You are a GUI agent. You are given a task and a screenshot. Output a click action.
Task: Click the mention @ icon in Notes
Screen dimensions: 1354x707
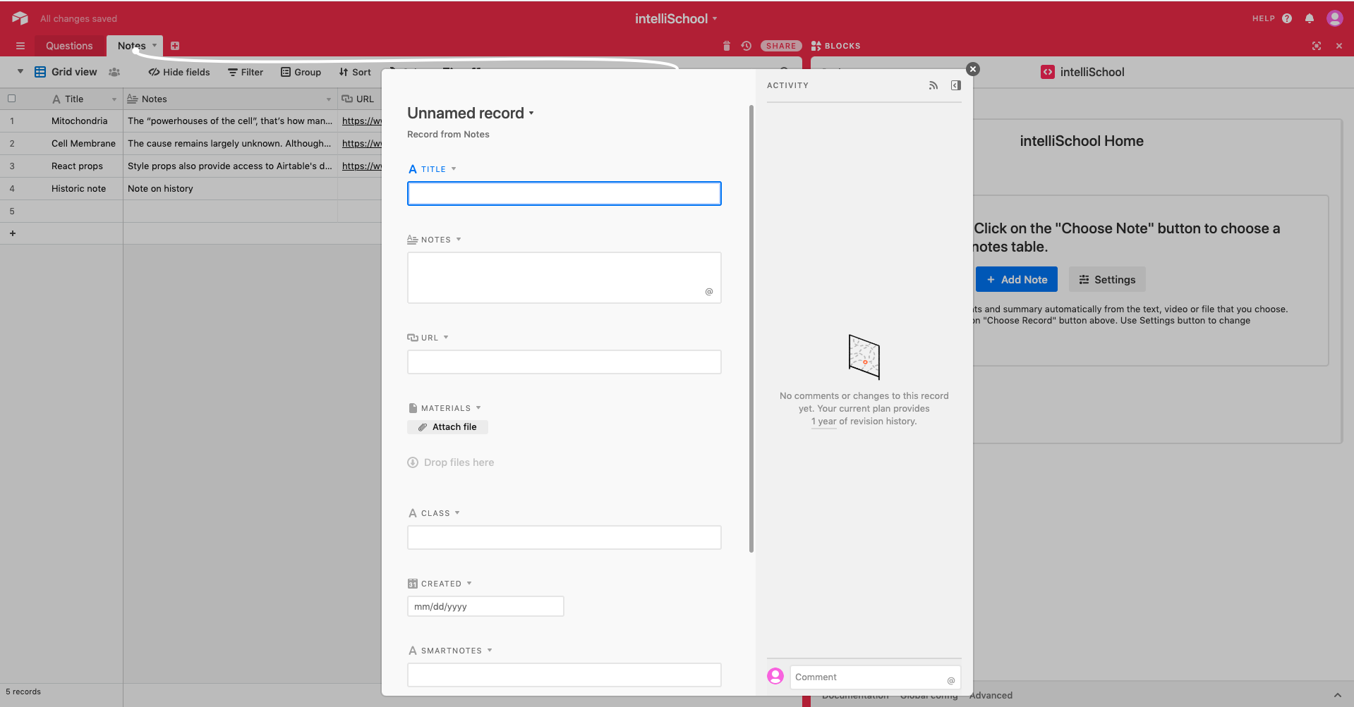[709, 292]
